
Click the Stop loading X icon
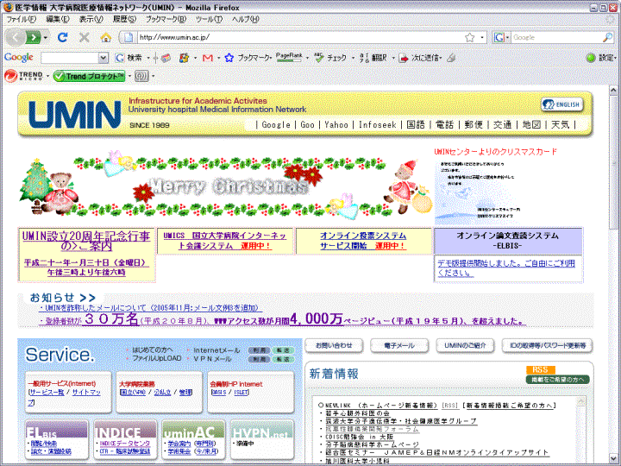(x=84, y=38)
